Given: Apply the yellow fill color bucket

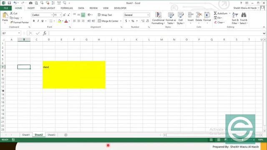Looking at the screenshot, I should point(59,21).
